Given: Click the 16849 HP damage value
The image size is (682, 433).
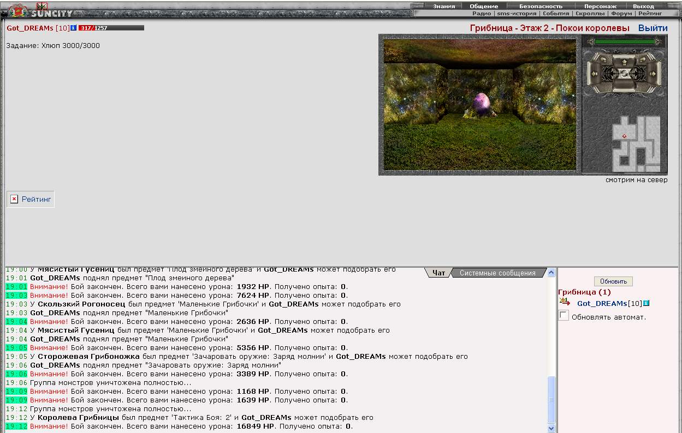Looking at the screenshot, I should (255, 426).
